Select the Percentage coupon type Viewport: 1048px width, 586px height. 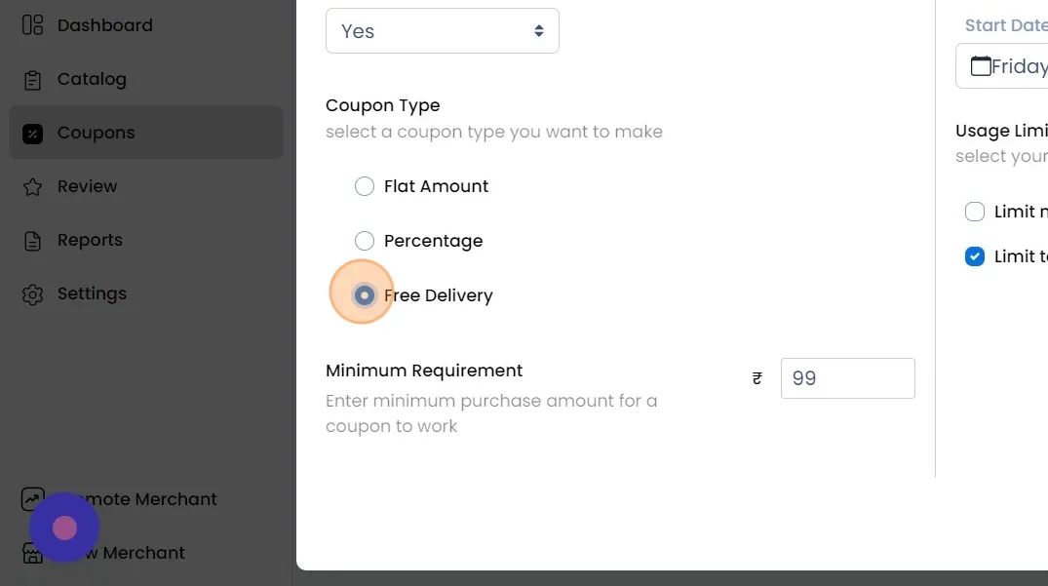(365, 241)
